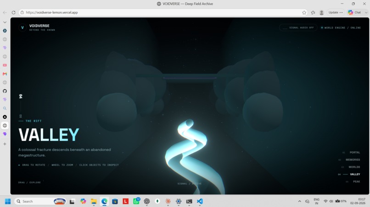Show hidden system tray icons
Viewport: 370px width, 207px height.
click(x=299, y=202)
